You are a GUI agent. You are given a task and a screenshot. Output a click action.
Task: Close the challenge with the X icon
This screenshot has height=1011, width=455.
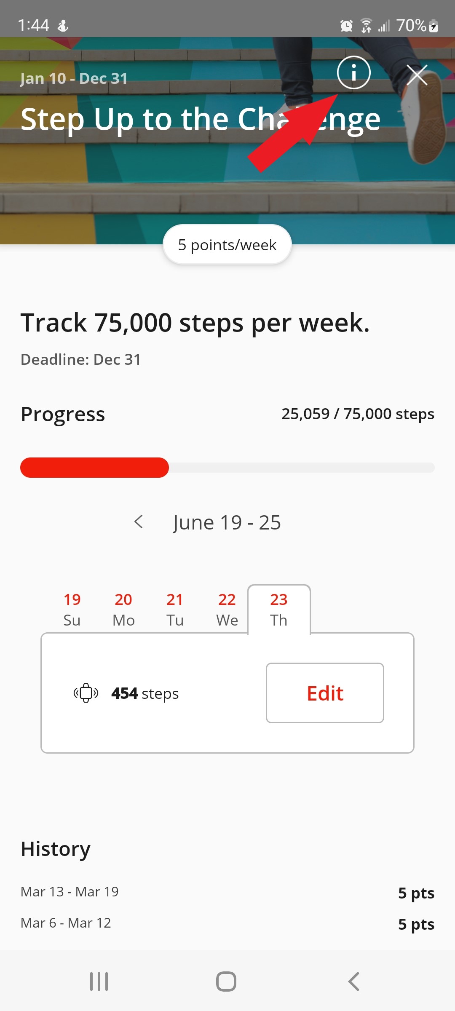click(417, 75)
